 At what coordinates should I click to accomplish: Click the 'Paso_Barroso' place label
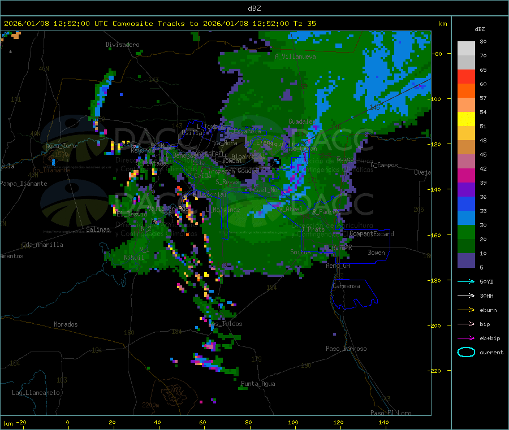point(346,349)
